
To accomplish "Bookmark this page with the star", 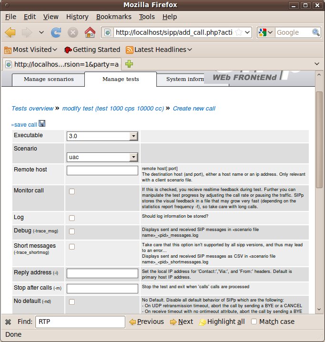I will coord(239,32).
